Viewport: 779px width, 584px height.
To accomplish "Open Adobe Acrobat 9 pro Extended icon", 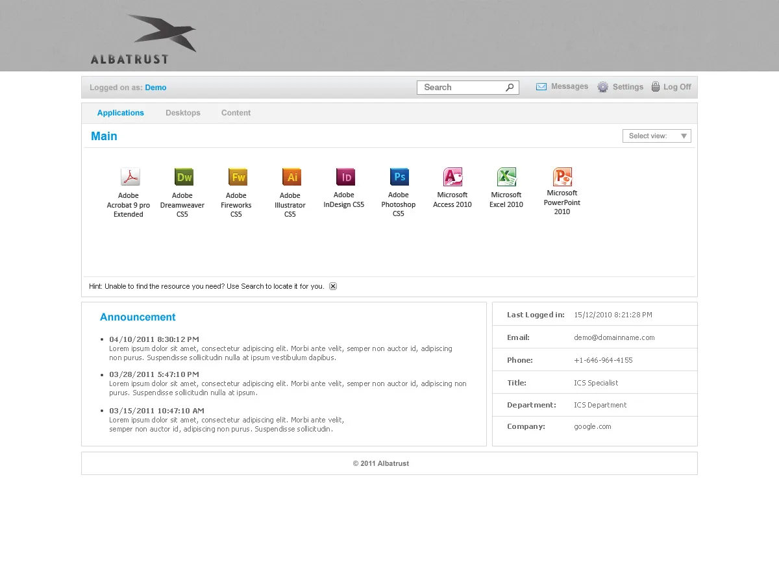I will pyautogui.click(x=130, y=177).
